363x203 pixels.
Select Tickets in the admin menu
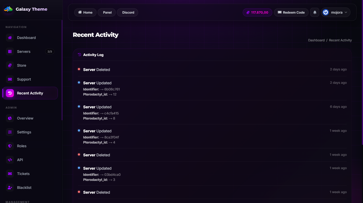pos(23,174)
